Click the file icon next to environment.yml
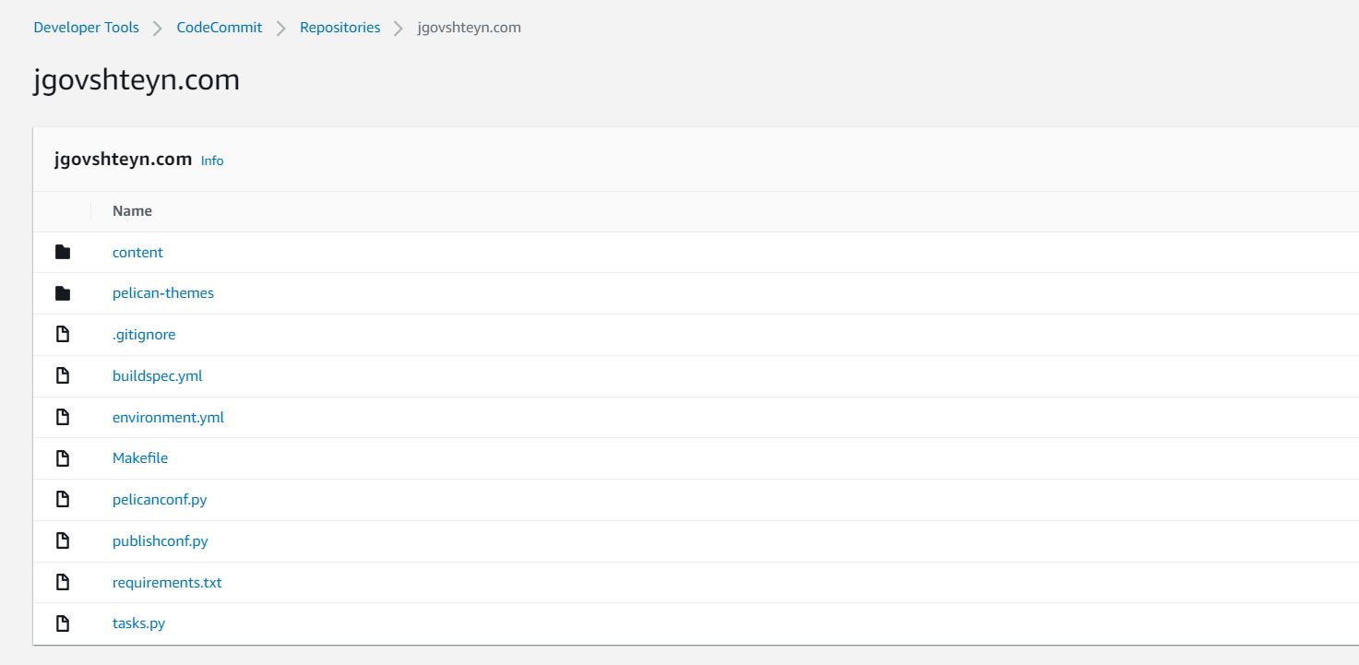The image size is (1359, 665). point(63,417)
